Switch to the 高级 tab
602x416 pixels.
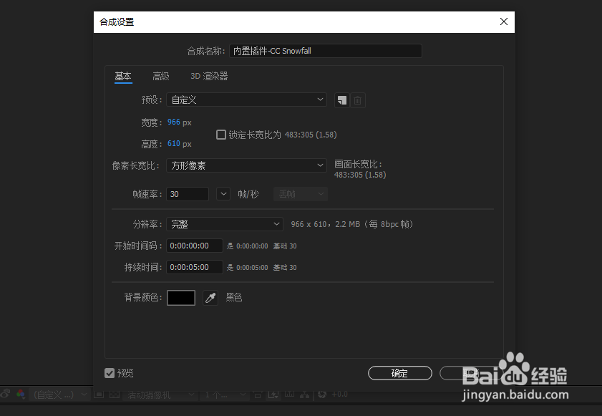tap(161, 76)
